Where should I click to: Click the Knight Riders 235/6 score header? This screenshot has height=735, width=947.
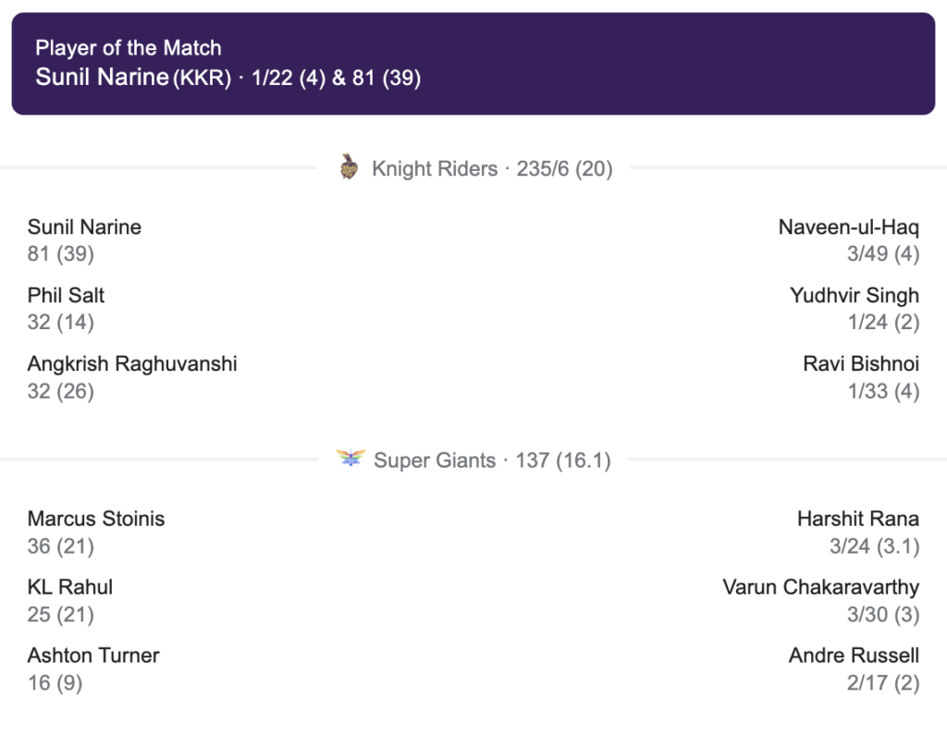(492, 169)
